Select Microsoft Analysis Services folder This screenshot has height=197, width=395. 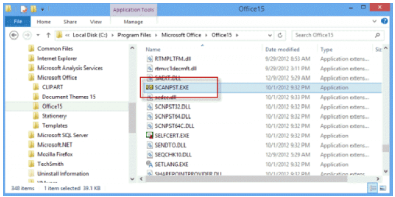70,68
